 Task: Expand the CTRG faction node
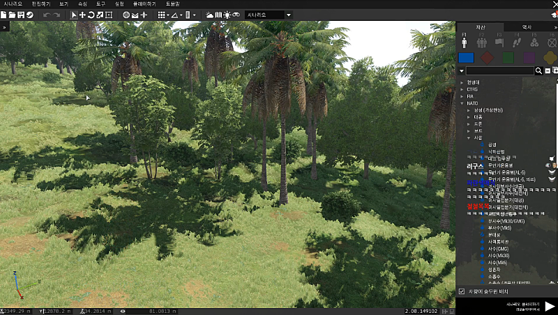(462, 89)
